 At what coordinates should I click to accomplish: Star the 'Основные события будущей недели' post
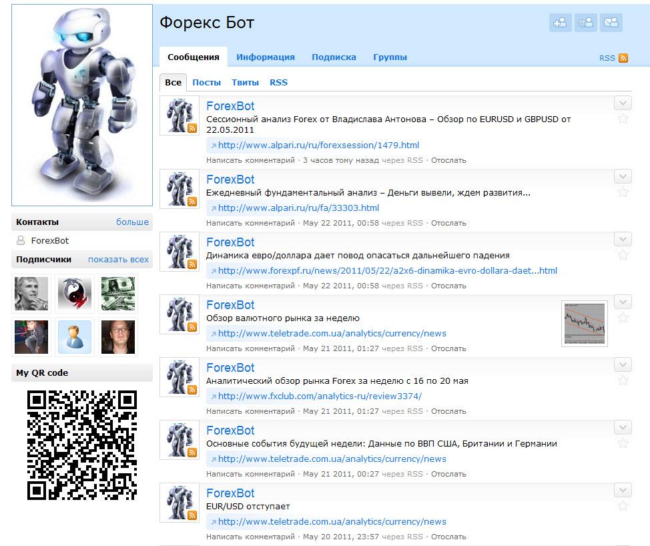pos(623,443)
